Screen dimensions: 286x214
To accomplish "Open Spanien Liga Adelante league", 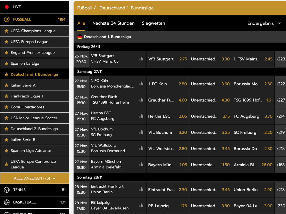I will tap(35, 151).
